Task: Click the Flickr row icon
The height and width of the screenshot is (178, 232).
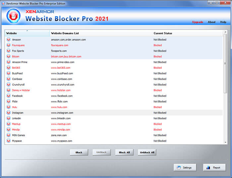Action: [8, 101]
